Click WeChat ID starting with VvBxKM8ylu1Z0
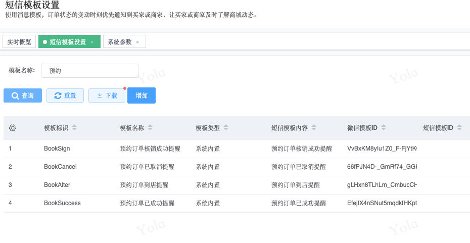The image size is (470, 243). [382, 149]
